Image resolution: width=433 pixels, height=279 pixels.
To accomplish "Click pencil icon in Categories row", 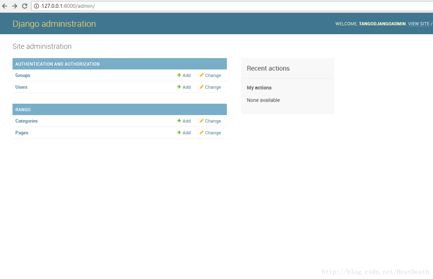I will coord(201,121).
